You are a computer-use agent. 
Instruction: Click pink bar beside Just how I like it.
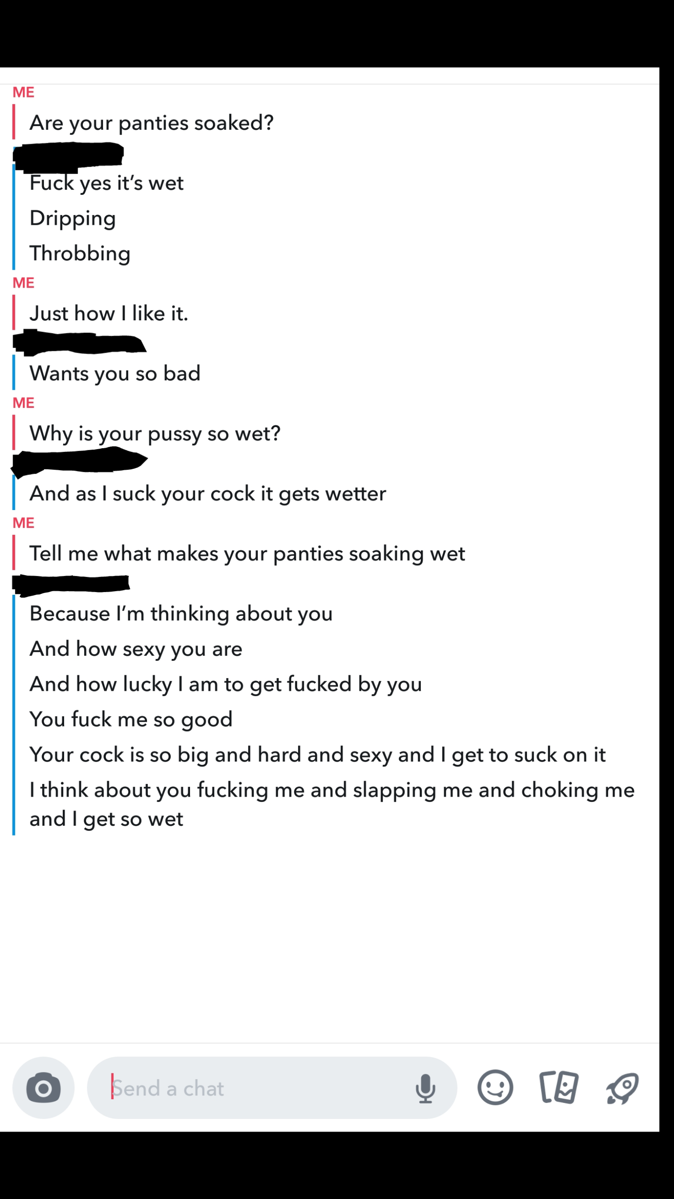(14, 312)
